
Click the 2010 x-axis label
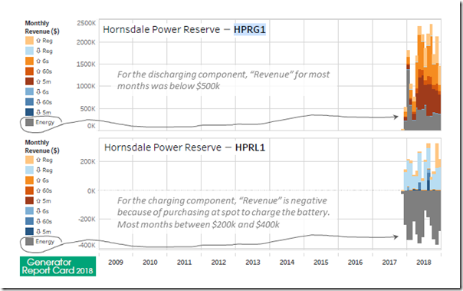[150, 262]
